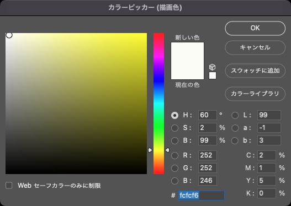291x206 pixels.
Task: Click the 新しい色 label text
Action: [187, 37]
